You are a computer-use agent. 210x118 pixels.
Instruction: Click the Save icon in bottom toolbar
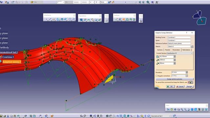point(1,116)
